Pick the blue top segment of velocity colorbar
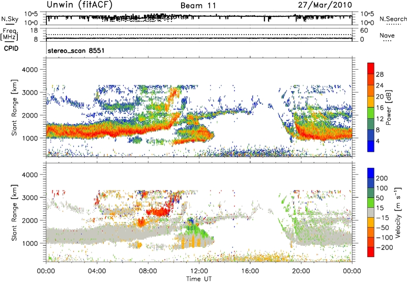Image resolution: width=407 pixels, height=282 pixels. [371, 173]
